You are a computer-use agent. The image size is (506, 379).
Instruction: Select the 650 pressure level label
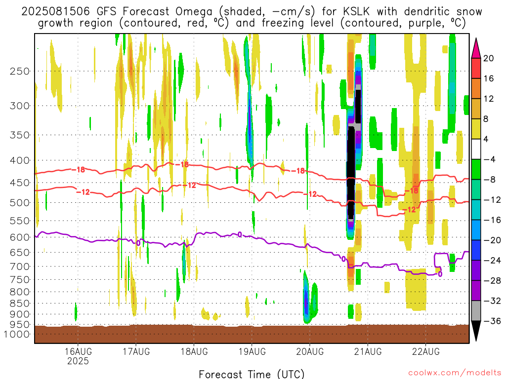tap(20, 252)
